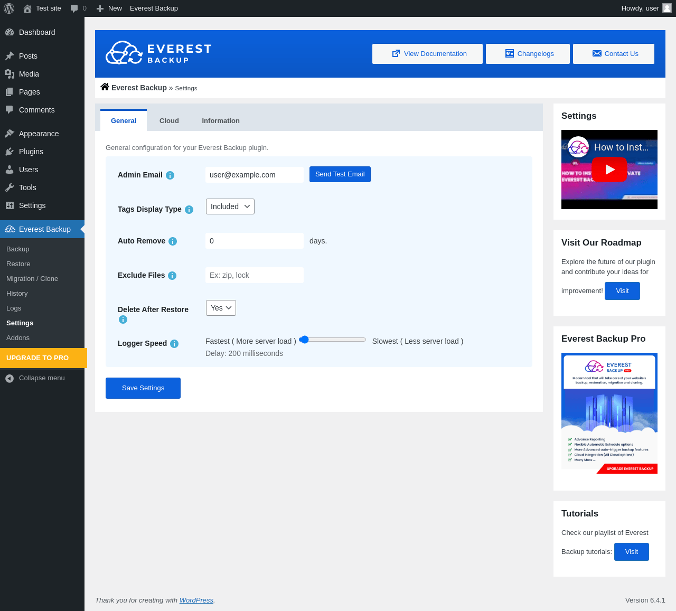Click the Collapse menu arrow icon
Viewport: 676px width, 611px height.
pos(10,378)
